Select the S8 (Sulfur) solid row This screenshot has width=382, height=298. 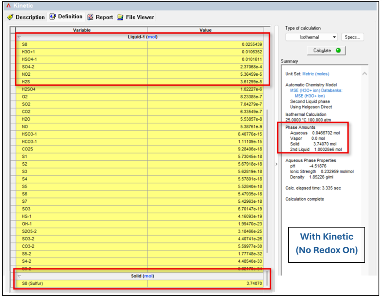(x=139, y=284)
